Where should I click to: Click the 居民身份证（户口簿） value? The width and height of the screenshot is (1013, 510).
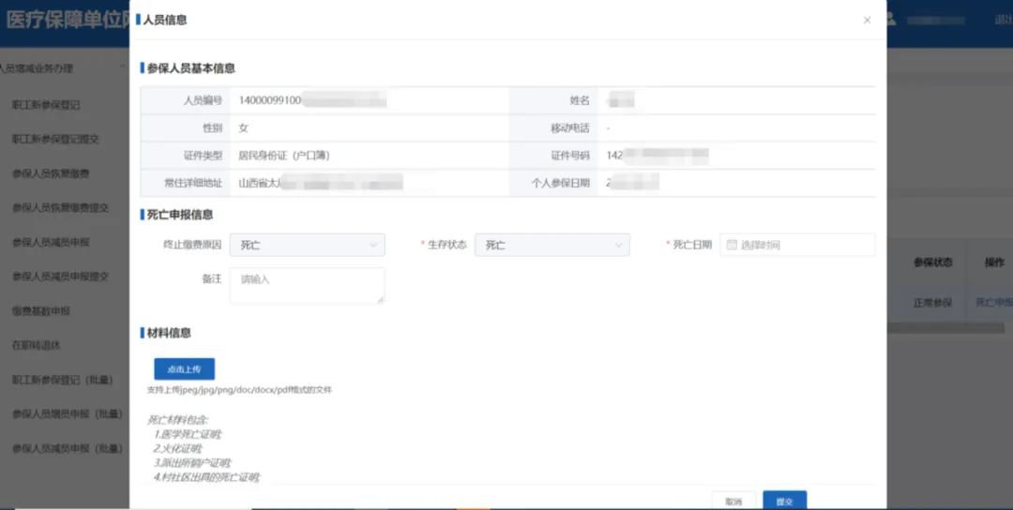(x=284, y=156)
